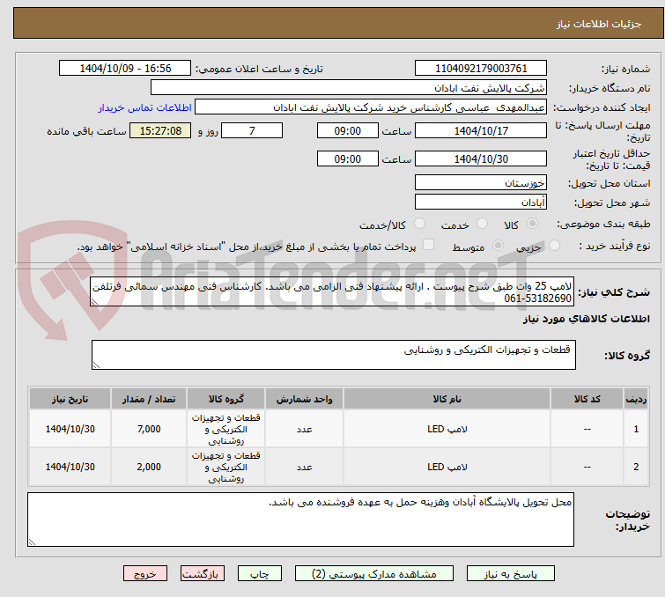Click the توضیحات خریدار notes text area
Screen dimensions: 665x597
click(300, 520)
